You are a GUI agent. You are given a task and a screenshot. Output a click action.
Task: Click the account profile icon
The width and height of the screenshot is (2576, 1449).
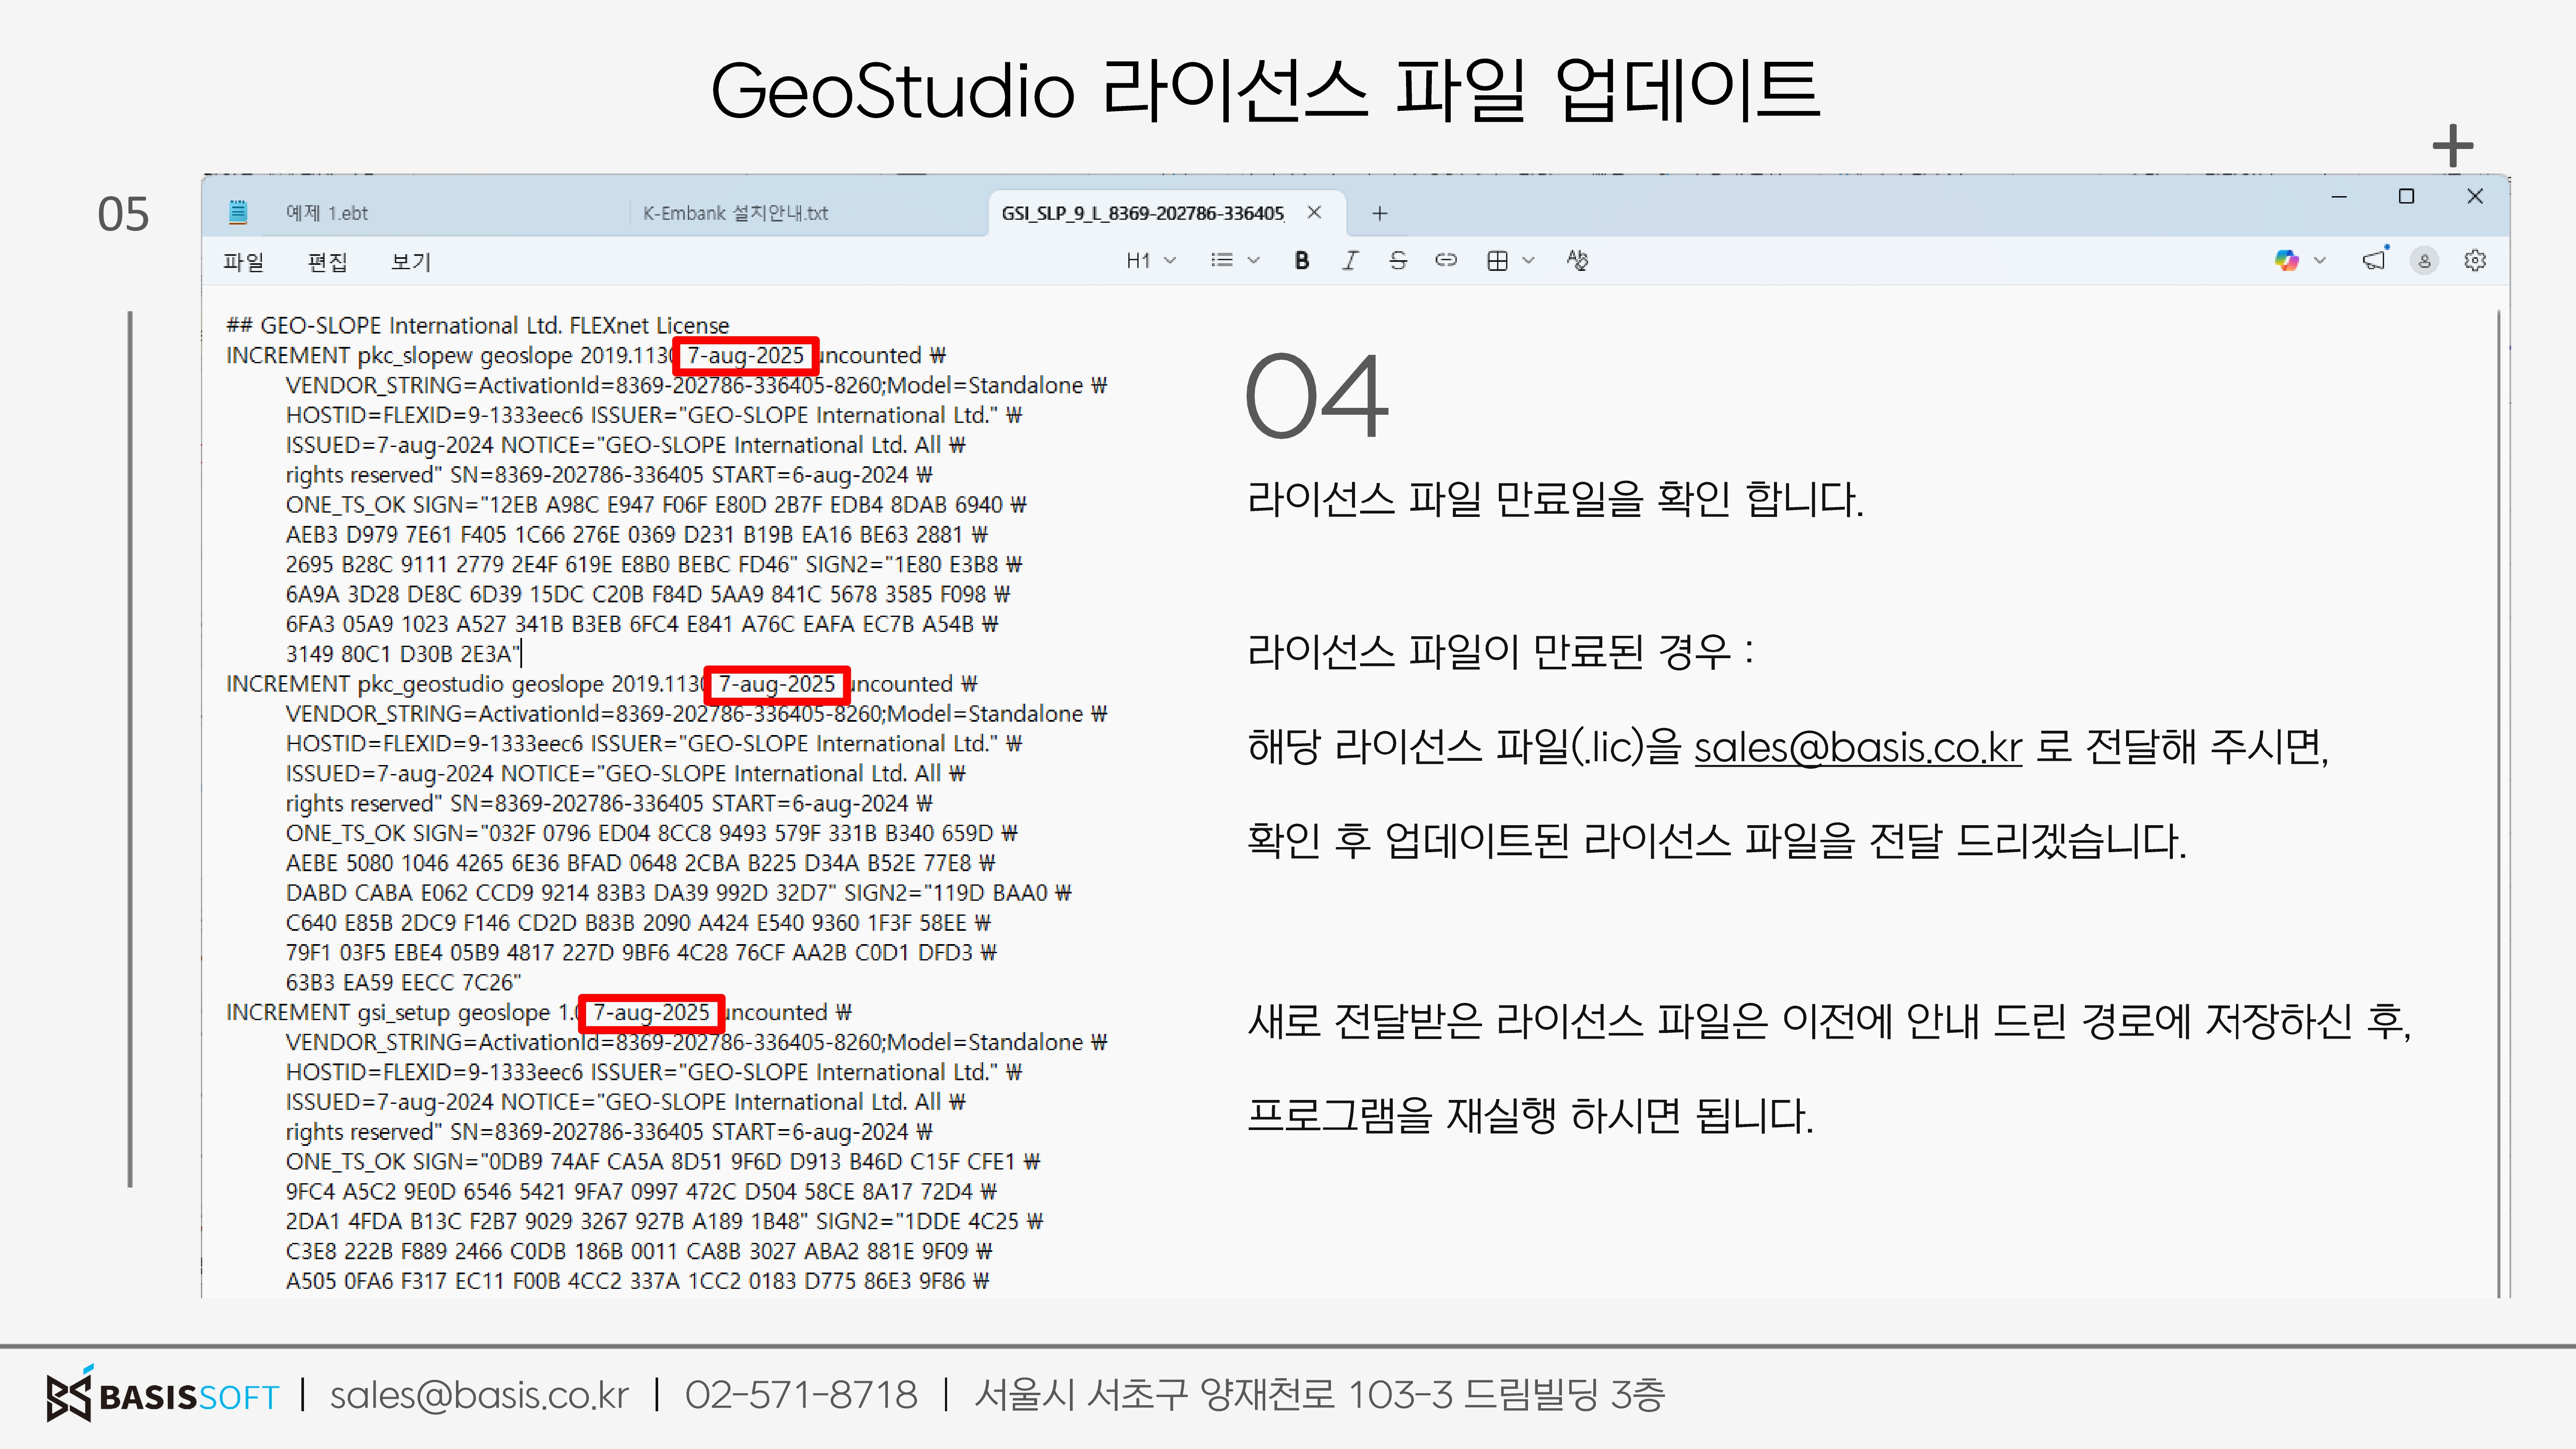coord(2424,261)
